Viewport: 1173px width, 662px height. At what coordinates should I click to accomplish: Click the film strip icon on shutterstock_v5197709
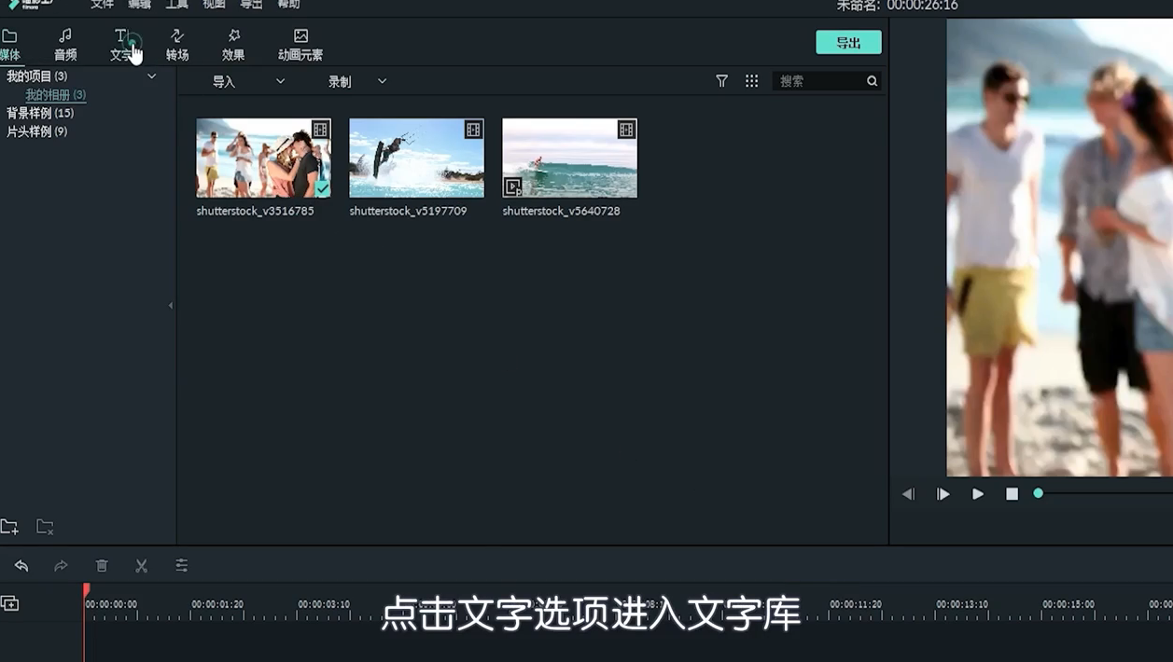click(x=473, y=130)
